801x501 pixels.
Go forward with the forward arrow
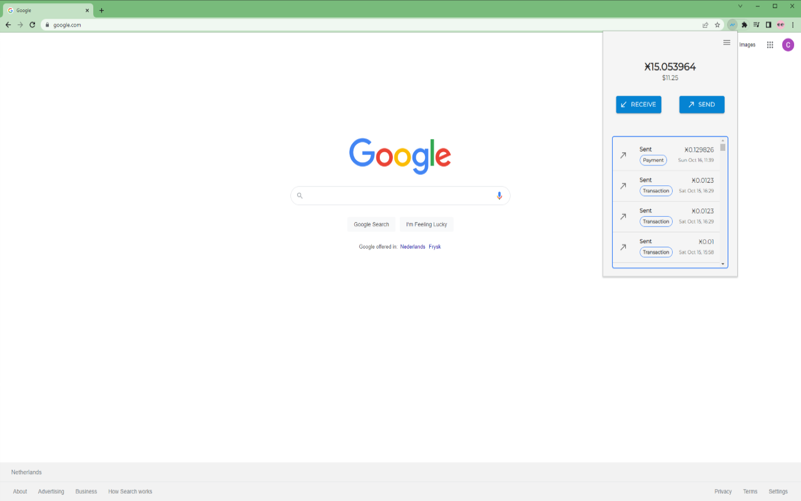20,25
